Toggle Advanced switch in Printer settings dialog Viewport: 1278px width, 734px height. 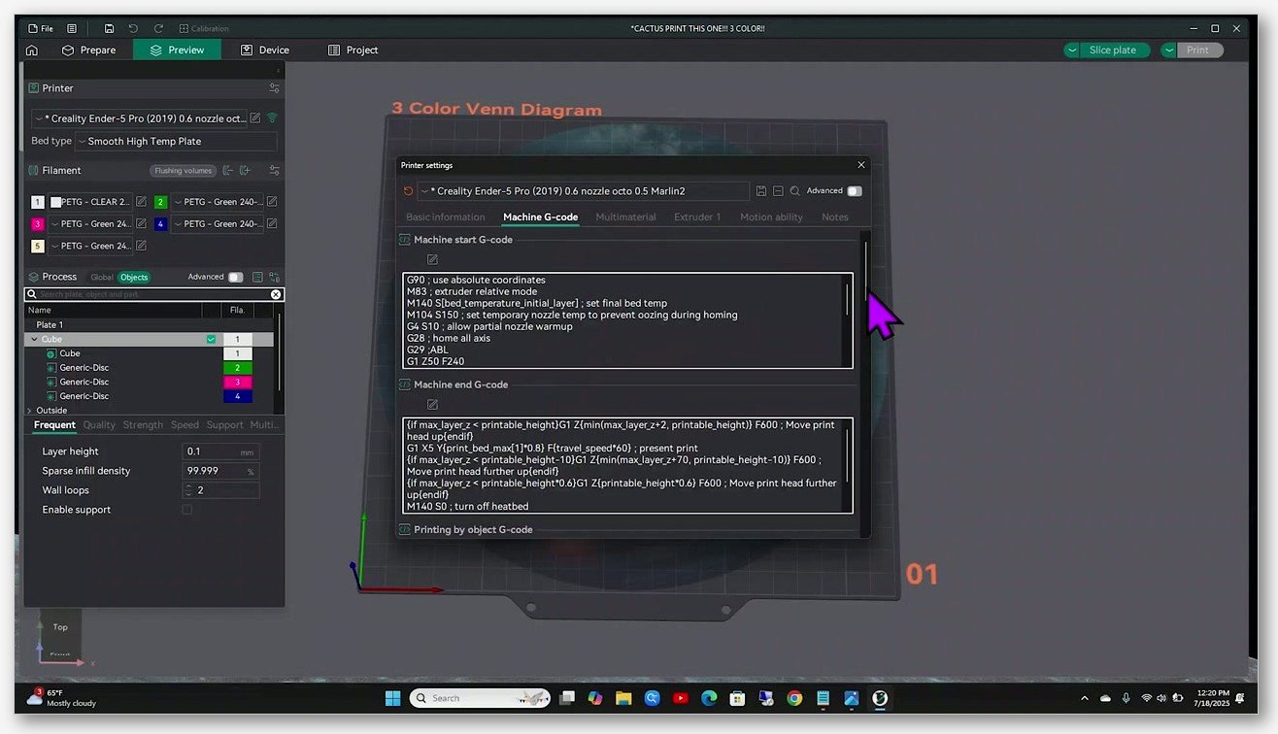(855, 191)
